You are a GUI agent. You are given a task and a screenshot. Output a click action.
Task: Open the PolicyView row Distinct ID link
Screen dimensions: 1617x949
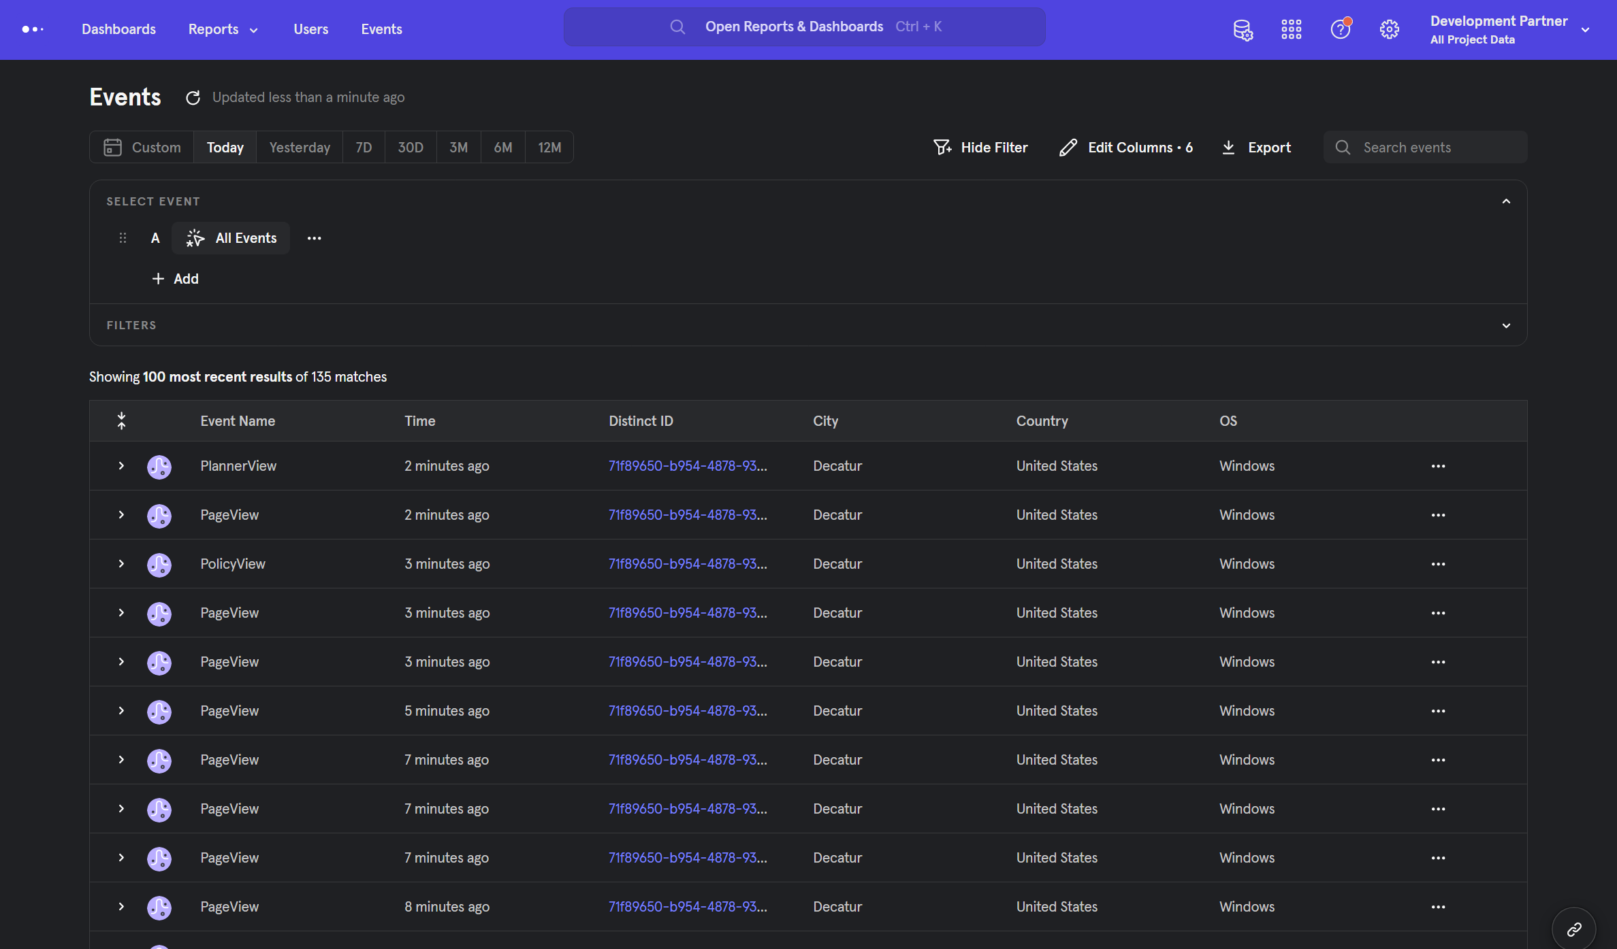[x=688, y=564]
